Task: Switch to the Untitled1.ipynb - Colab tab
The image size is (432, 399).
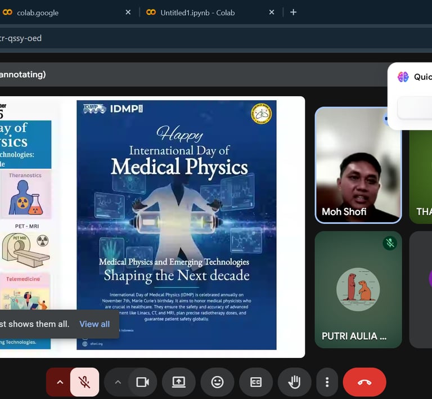Action: 211,12
